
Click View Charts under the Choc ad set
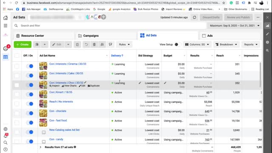pos(69,86)
